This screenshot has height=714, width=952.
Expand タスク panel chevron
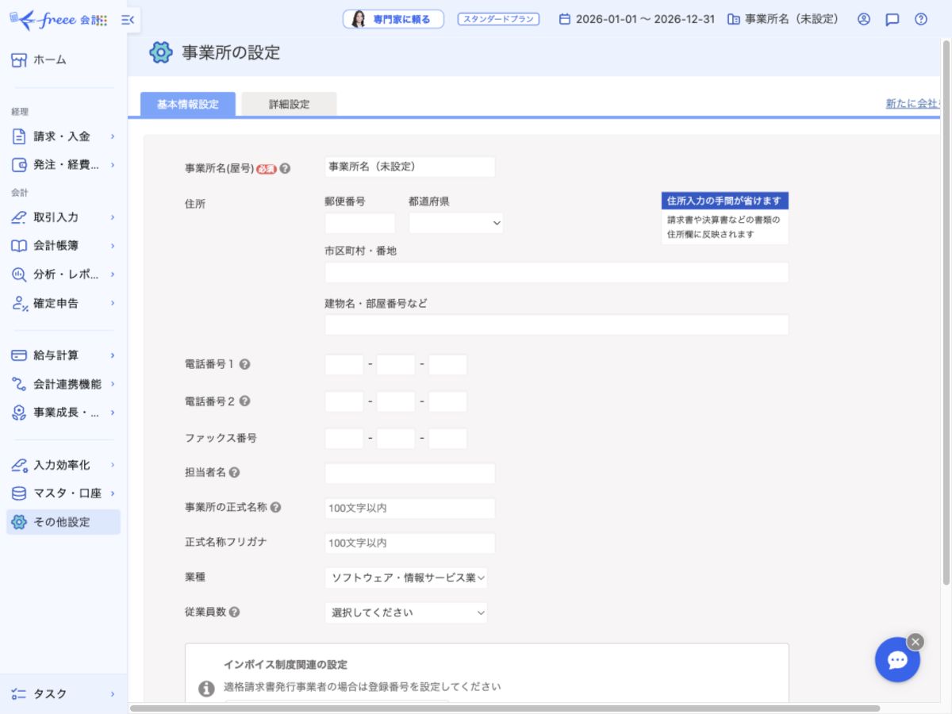112,693
